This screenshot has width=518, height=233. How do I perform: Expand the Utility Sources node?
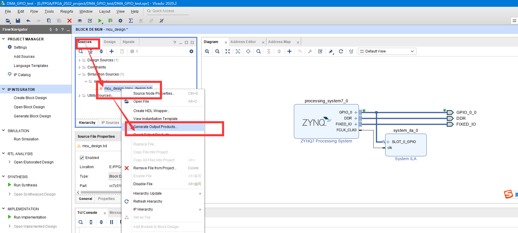pyautogui.click(x=80, y=96)
